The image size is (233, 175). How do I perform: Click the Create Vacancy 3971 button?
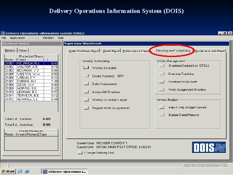[86, 76]
